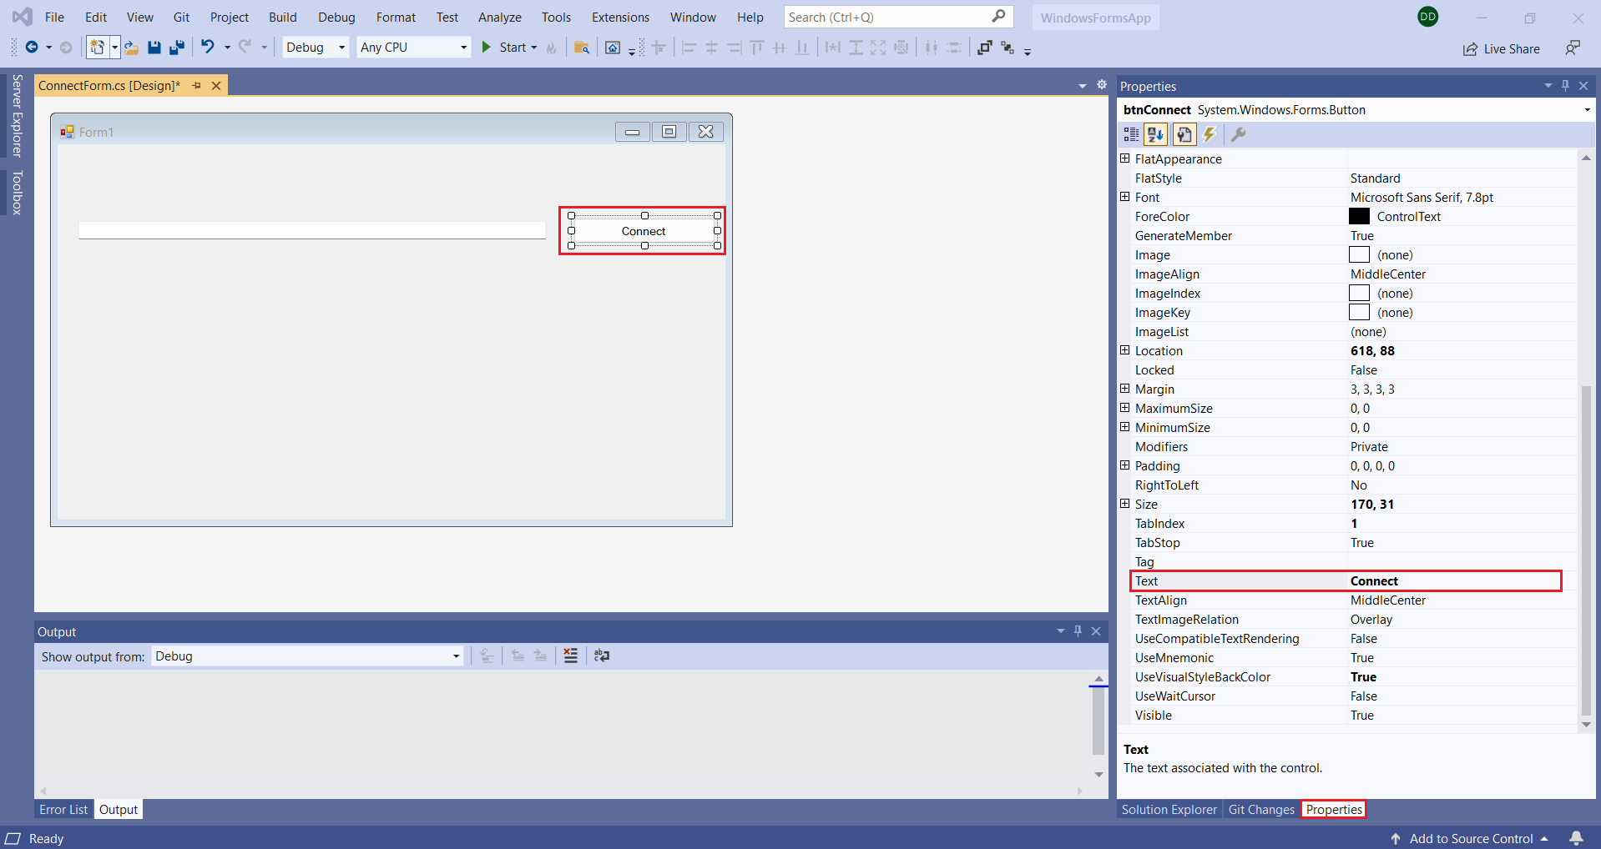The image size is (1601, 849).
Task: Toggle Categorized view in Properties panel
Action: click(x=1131, y=134)
